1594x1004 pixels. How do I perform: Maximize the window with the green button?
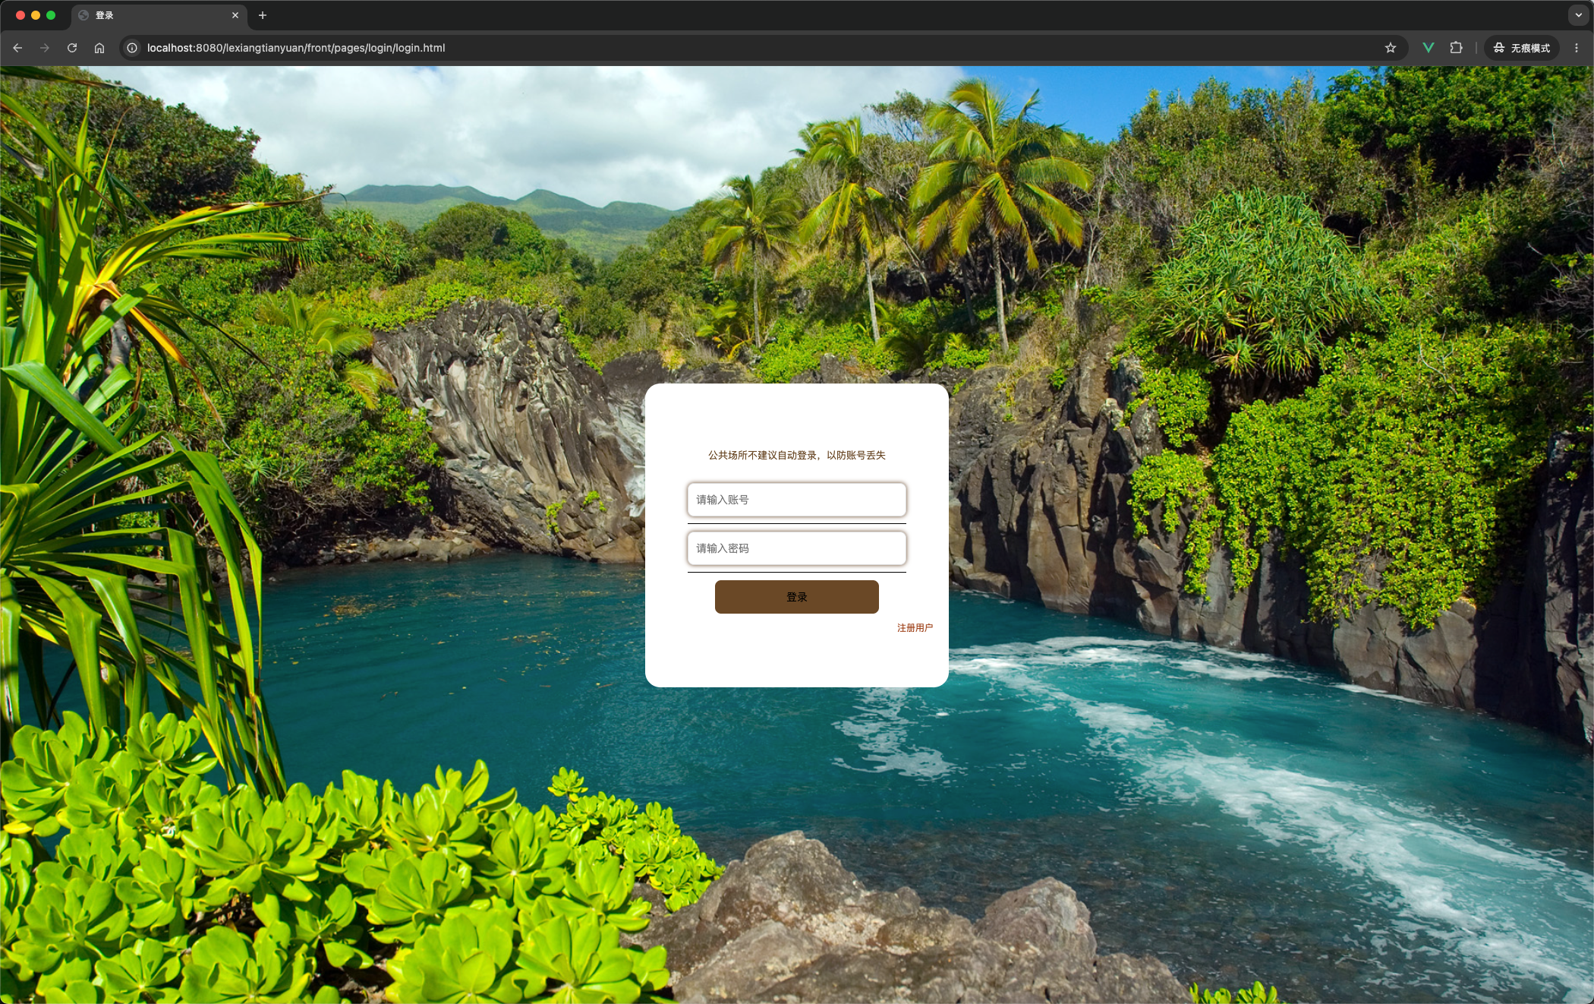(51, 15)
